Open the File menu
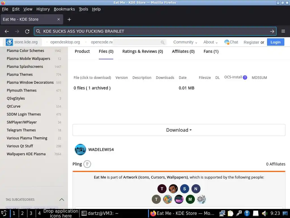Viewport: 290px width, 218px height. [5, 9]
